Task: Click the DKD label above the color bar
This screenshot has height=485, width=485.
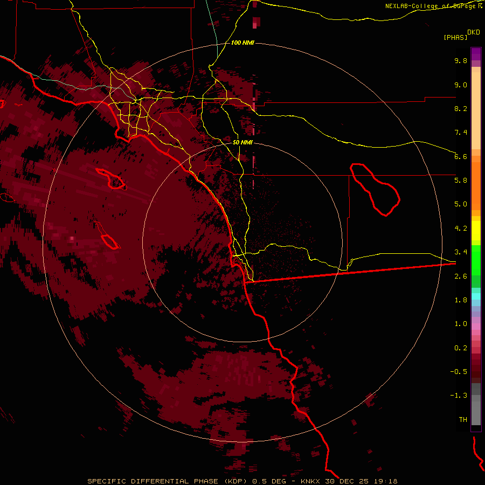Action: tap(474, 32)
